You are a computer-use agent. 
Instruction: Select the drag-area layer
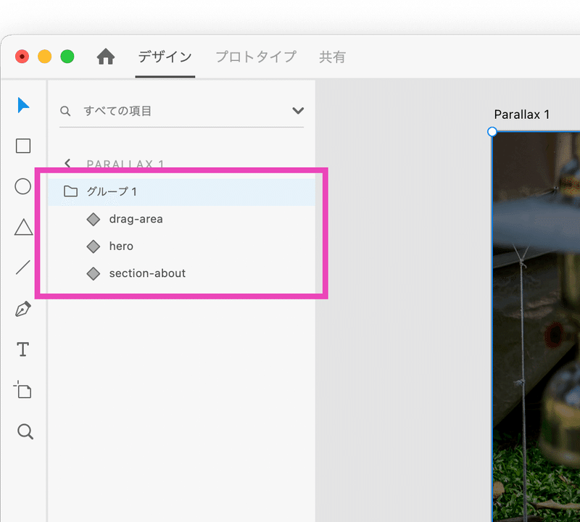[182, 219]
